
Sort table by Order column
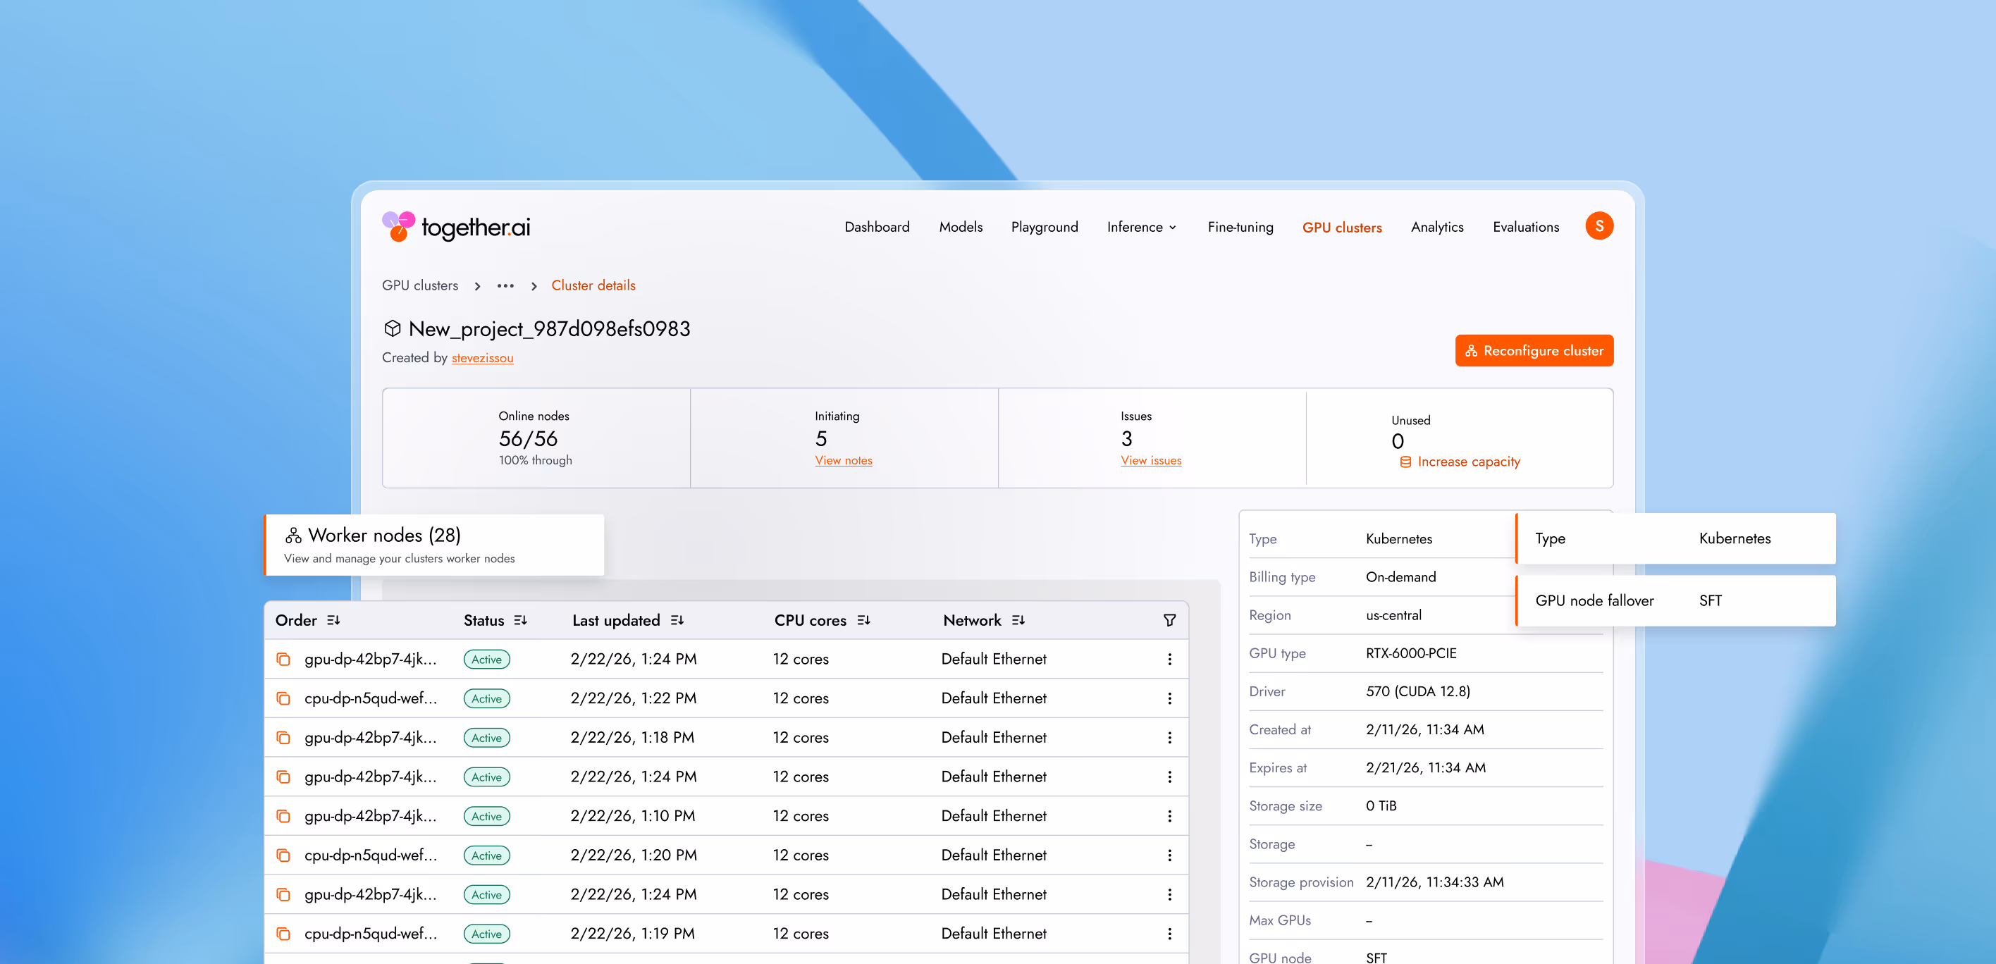click(x=333, y=621)
